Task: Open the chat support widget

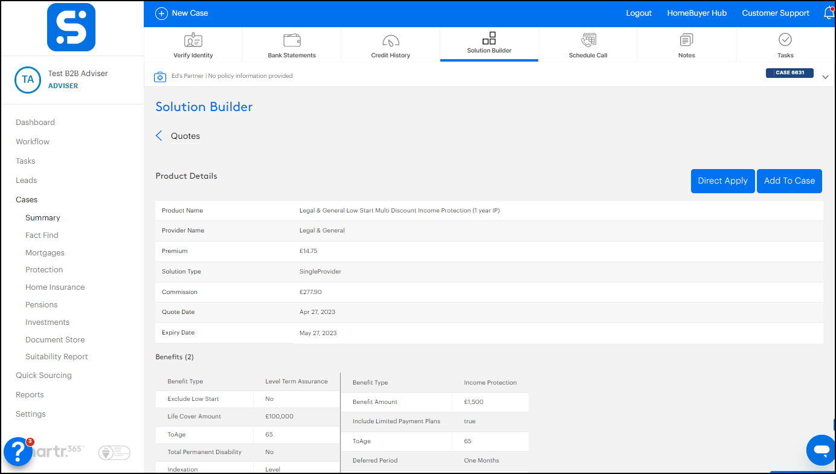Action: click(821, 449)
